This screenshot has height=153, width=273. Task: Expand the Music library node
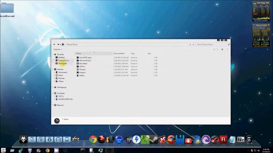pos(55,75)
